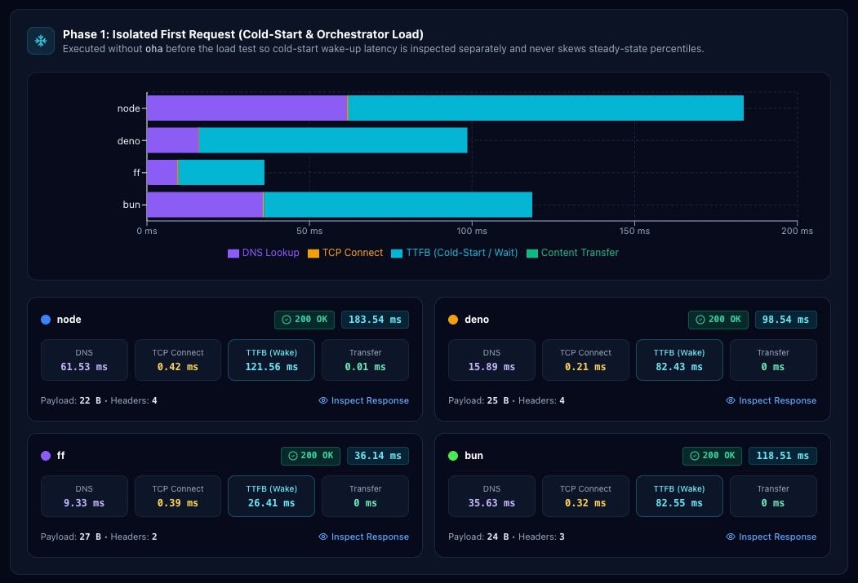
Task: Click the checkmark icon in ff's 200 OK badge
Action: point(293,456)
